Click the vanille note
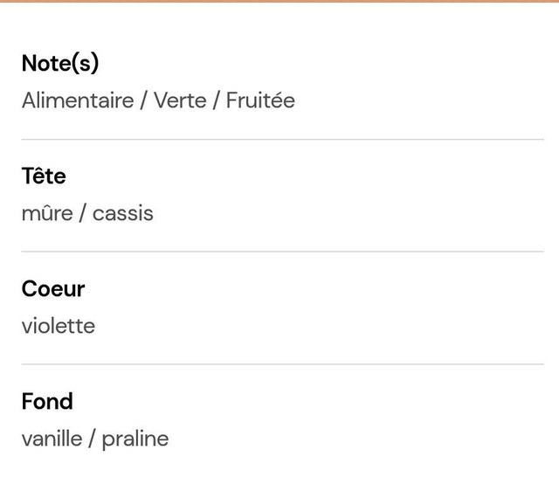 pos(52,439)
